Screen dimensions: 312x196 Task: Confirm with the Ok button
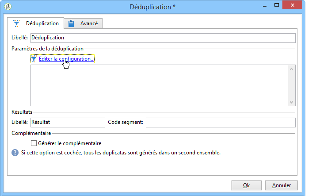[x=246, y=185]
